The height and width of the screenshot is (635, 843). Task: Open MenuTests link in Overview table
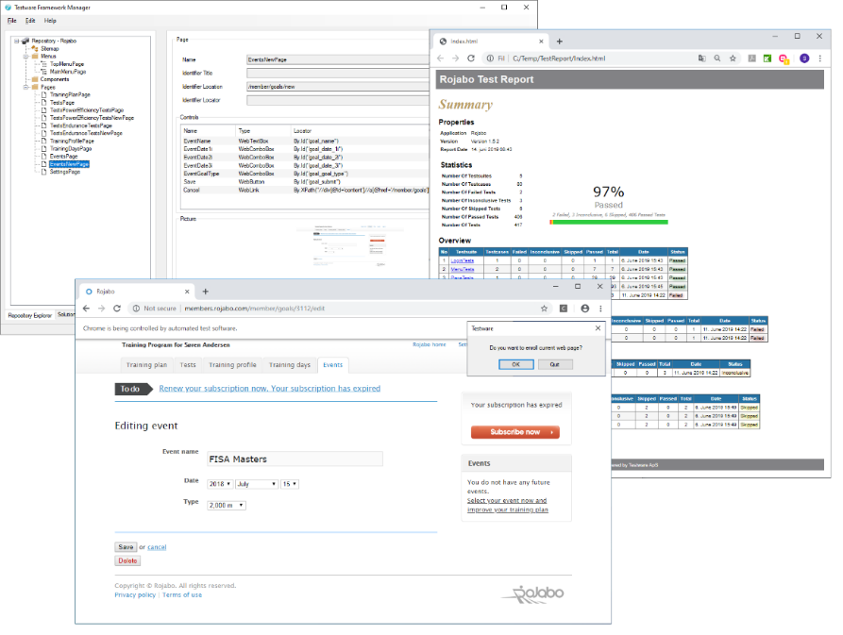tap(463, 269)
